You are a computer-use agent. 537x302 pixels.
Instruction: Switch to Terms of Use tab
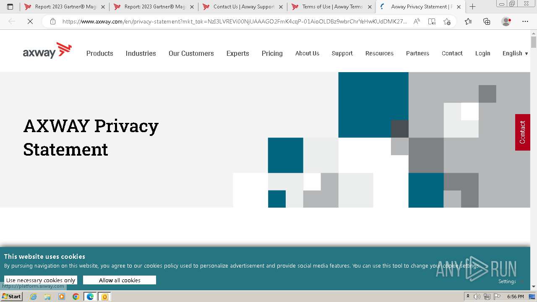click(x=331, y=7)
